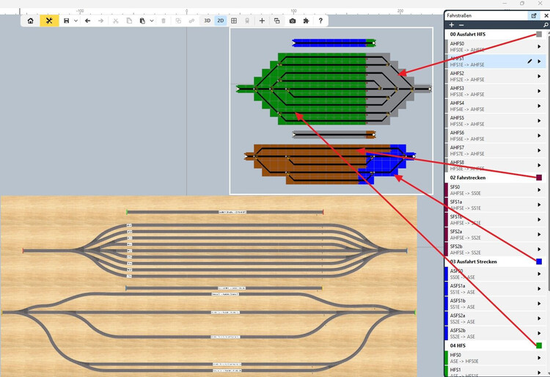Viewport: 550px width, 377px height.
Task: Open help with the question mark icon
Action: click(x=320, y=21)
